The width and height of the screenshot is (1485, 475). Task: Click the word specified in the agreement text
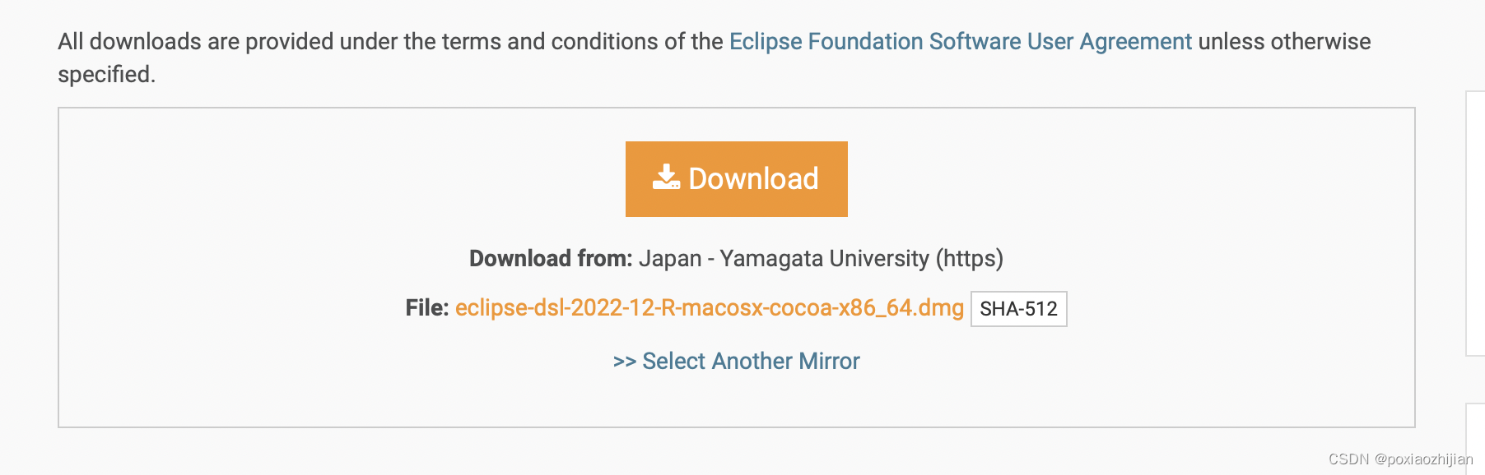tap(105, 76)
